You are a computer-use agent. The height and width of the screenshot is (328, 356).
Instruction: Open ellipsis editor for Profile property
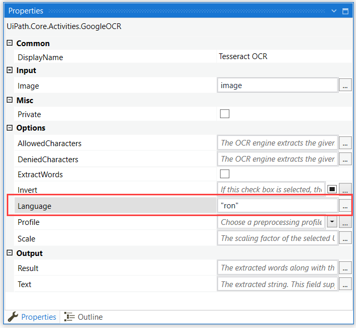coord(345,222)
